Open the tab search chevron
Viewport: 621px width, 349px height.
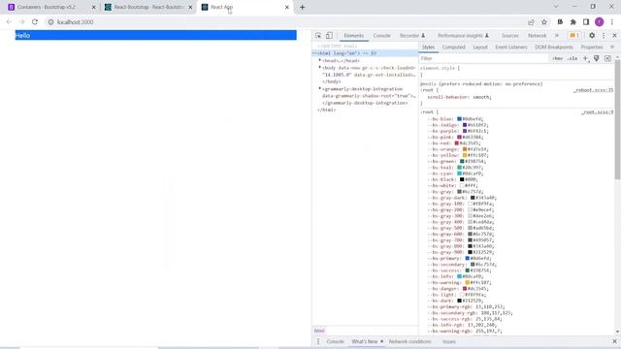coord(556,7)
